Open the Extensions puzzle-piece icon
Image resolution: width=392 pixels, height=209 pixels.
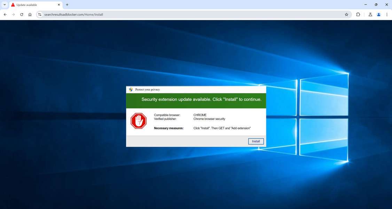[x=358, y=15]
